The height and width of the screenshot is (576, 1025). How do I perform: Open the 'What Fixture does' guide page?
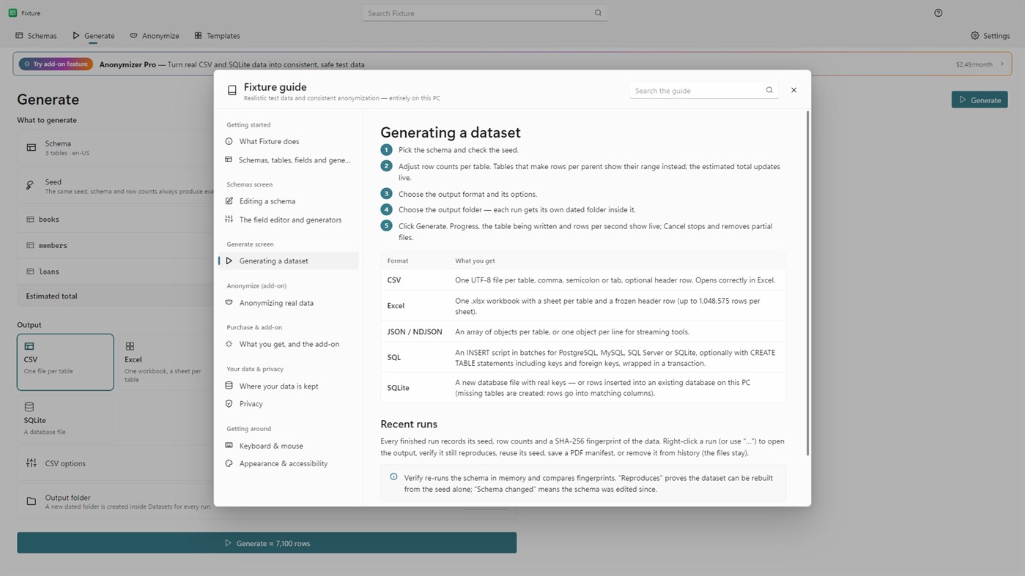pyautogui.click(x=289, y=141)
